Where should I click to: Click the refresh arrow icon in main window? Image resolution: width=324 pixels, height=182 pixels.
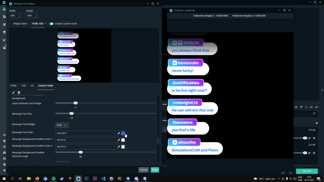pyautogui.click(x=314, y=113)
